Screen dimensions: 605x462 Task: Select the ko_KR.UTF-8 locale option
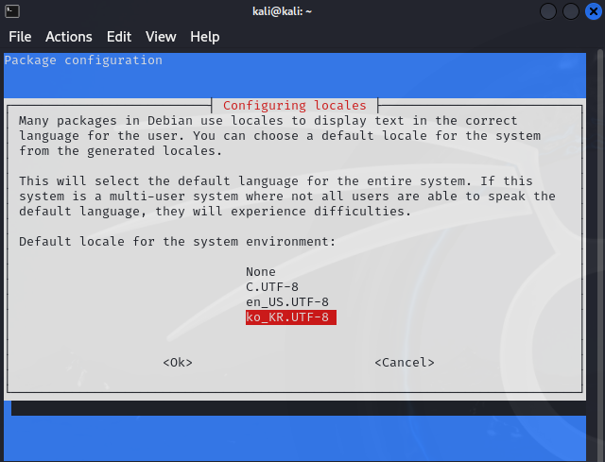pos(291,317)
